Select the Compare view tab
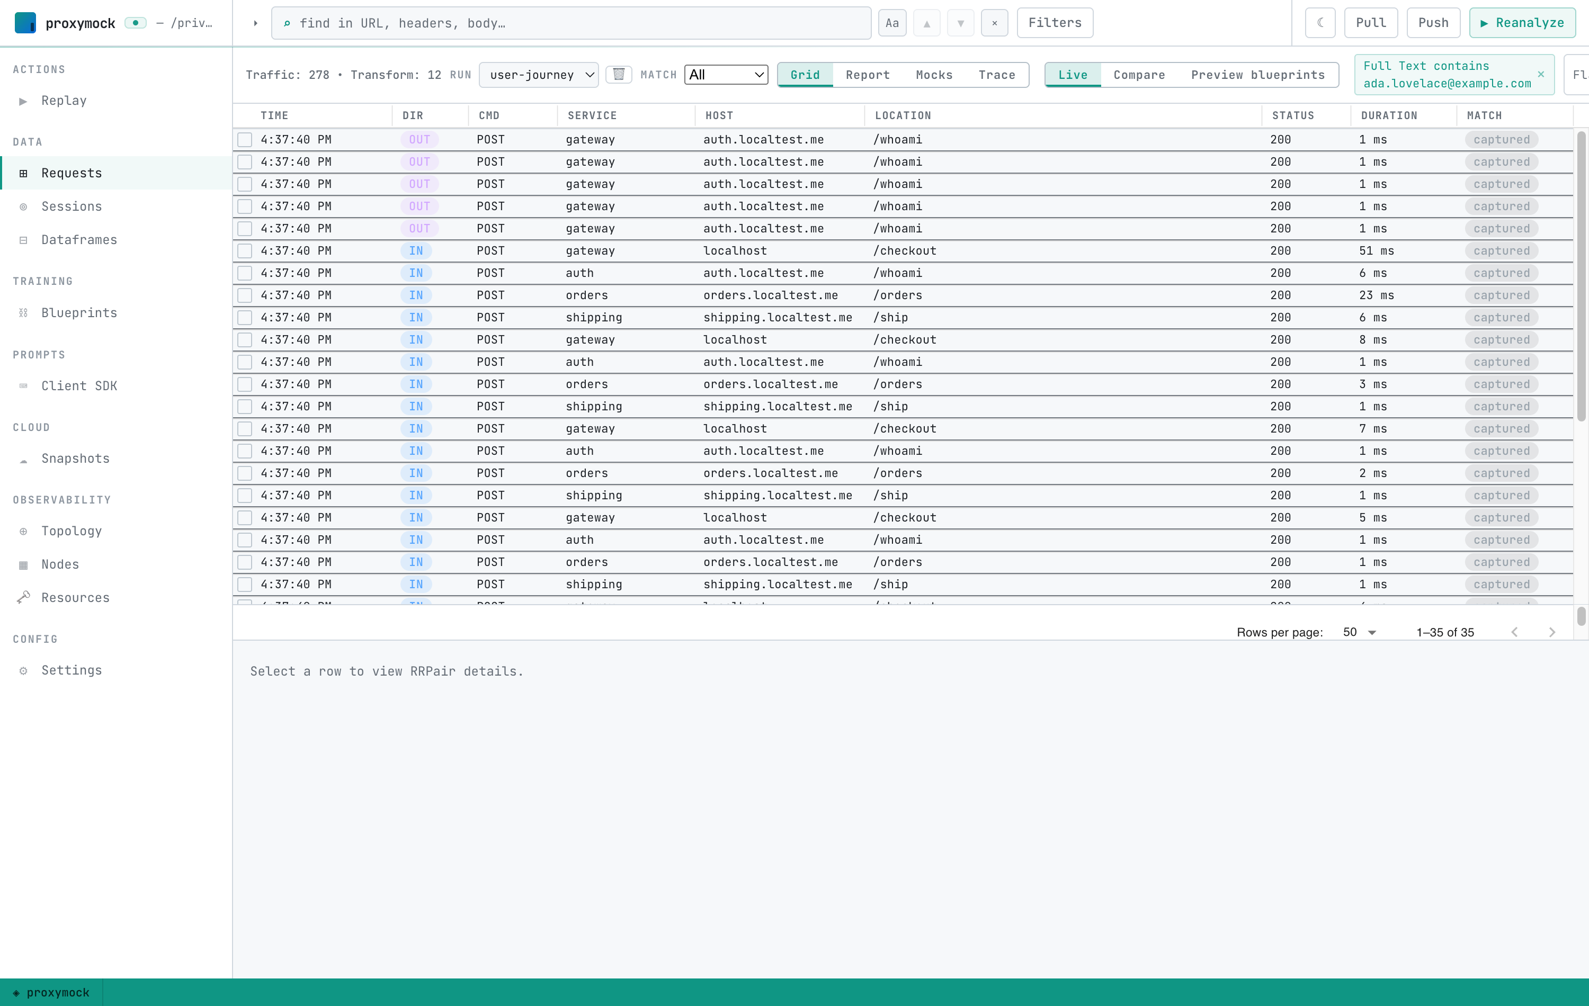Image resolution: width=1589 pixels, height=1006 pixels. click(x=1139, y=75)
